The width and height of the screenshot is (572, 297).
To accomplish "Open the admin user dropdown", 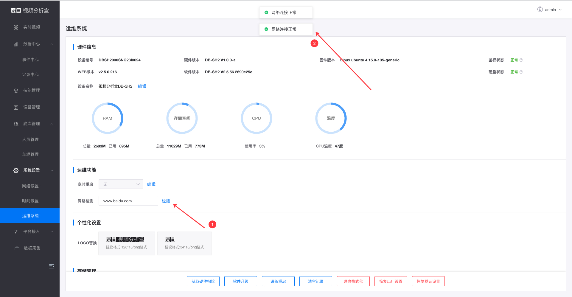I will click(550, 10).
